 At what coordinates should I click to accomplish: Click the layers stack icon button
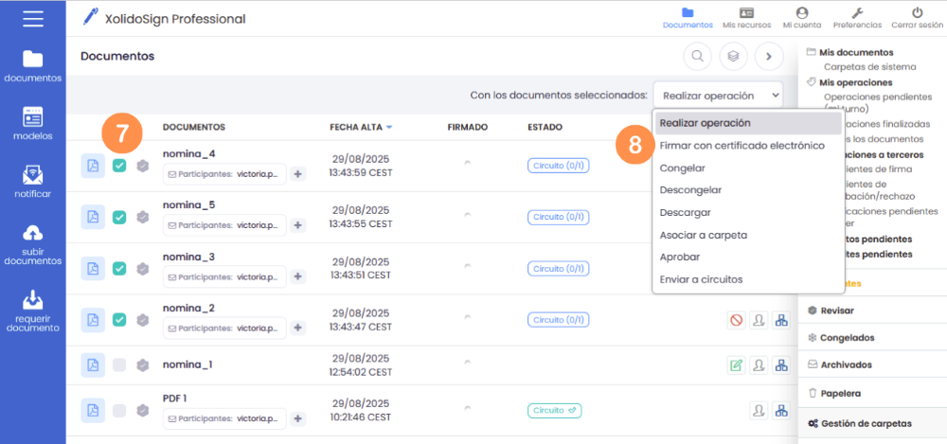tap(733, 56)
